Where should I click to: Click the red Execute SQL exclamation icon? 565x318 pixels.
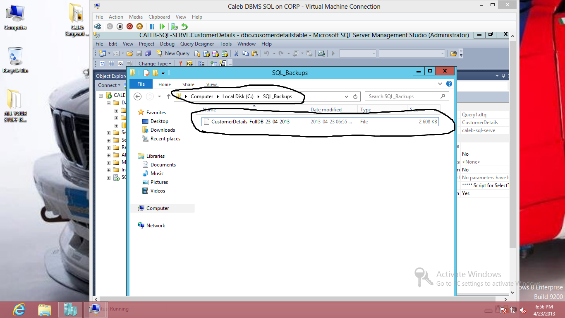click(180, 64)
